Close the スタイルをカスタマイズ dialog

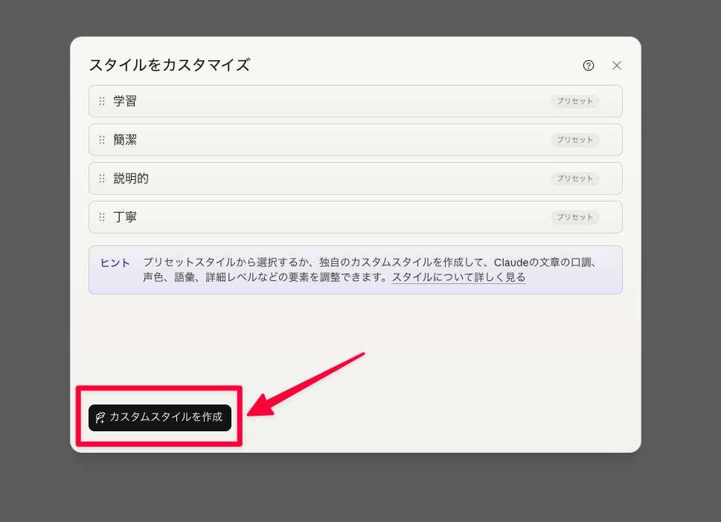(616, 65)
